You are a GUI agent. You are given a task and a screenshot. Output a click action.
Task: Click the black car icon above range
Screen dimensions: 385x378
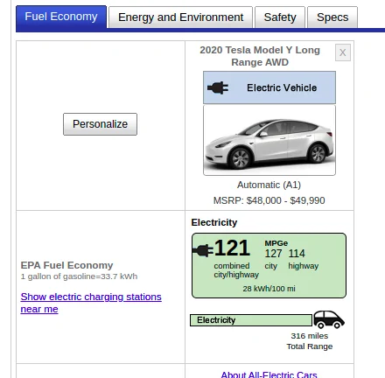tap(329, 319)
